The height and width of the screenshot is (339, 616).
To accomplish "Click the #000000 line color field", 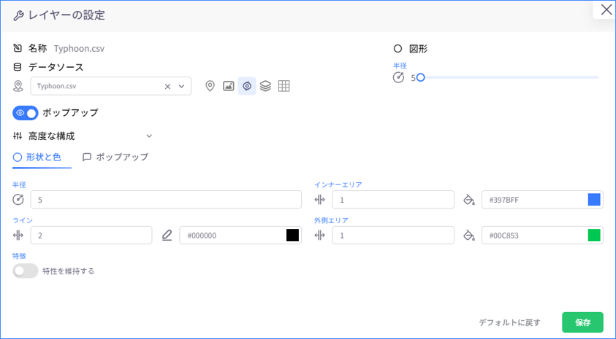I will point(240,235).
